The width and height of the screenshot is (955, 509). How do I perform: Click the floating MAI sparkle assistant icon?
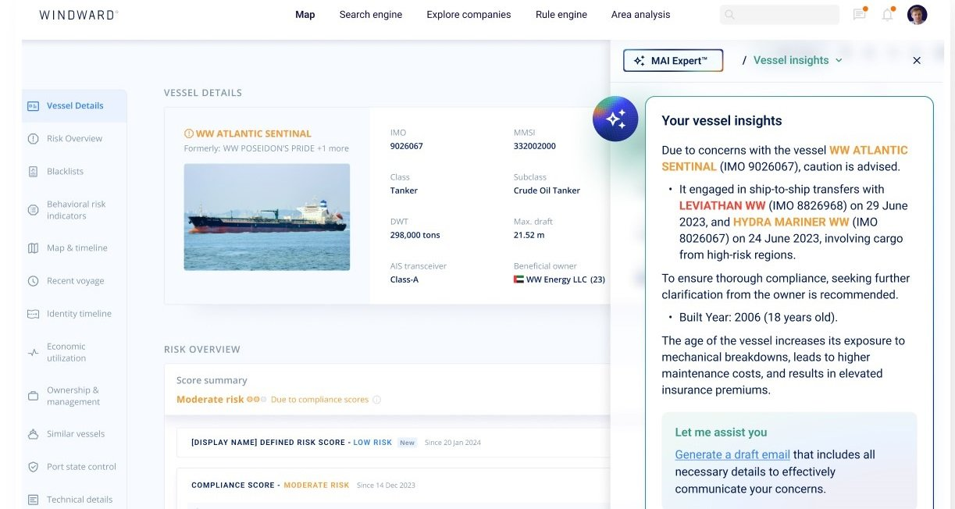(x=615, y=119)
